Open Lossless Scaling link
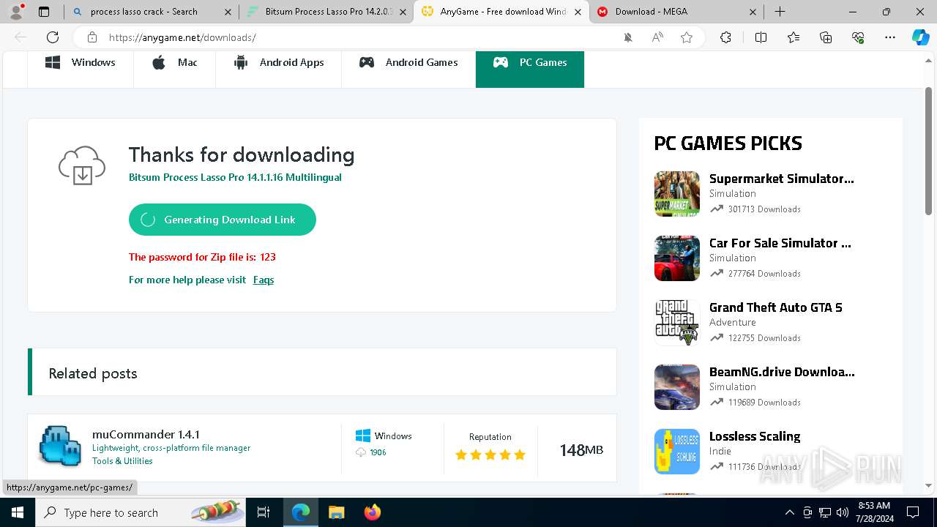937x527 pixels. 755,436
